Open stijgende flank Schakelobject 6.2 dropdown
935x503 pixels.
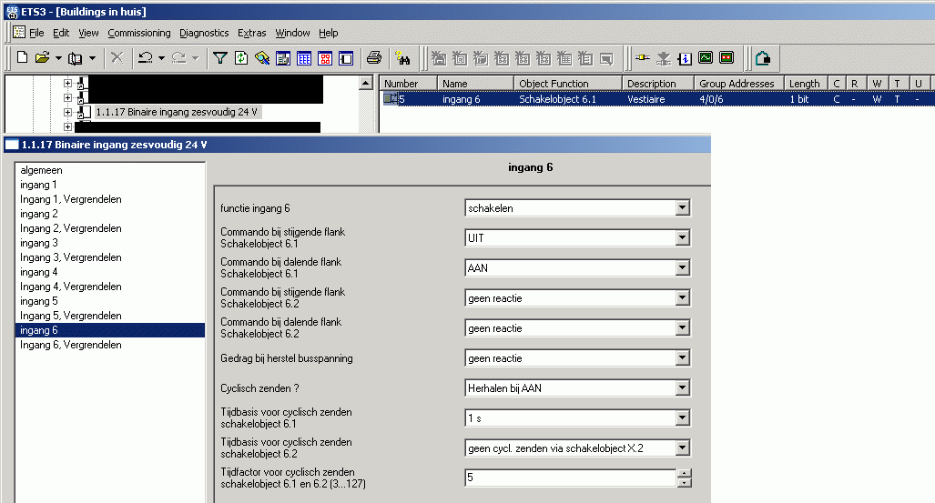coord(683,298)
